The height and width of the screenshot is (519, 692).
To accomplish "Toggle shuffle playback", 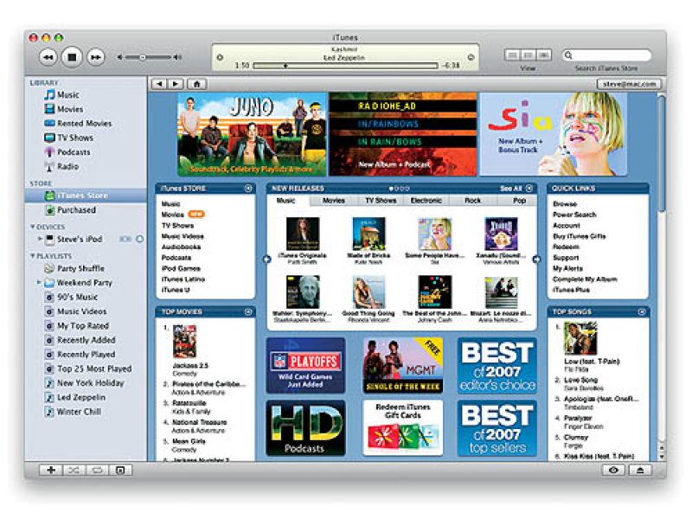I will coord(74,470).
